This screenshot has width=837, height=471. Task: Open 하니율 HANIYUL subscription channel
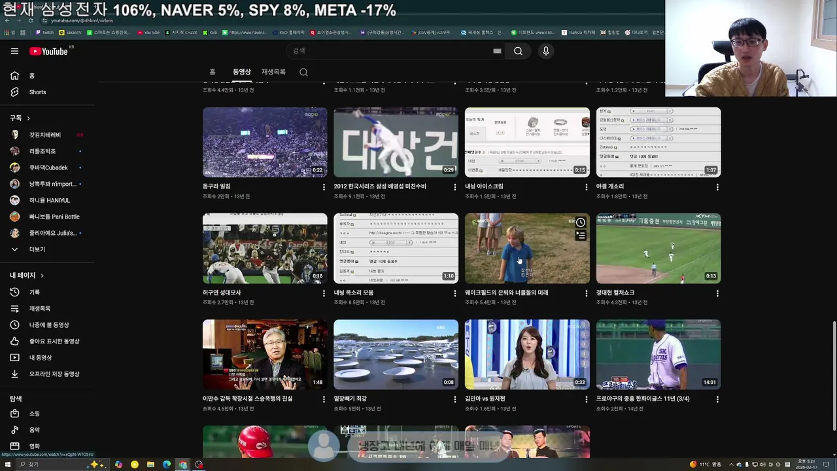click(47, 200)
